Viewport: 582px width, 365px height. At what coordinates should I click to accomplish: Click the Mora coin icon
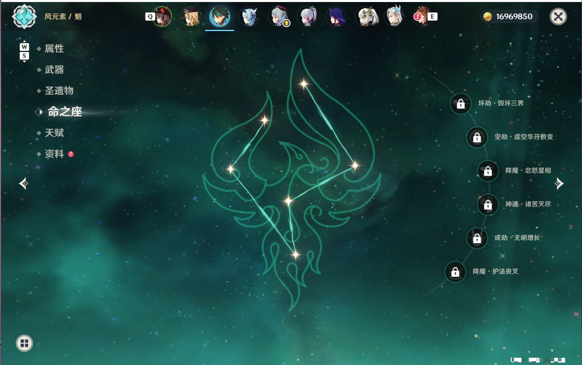pyautogui.click(x=488, y=17)
